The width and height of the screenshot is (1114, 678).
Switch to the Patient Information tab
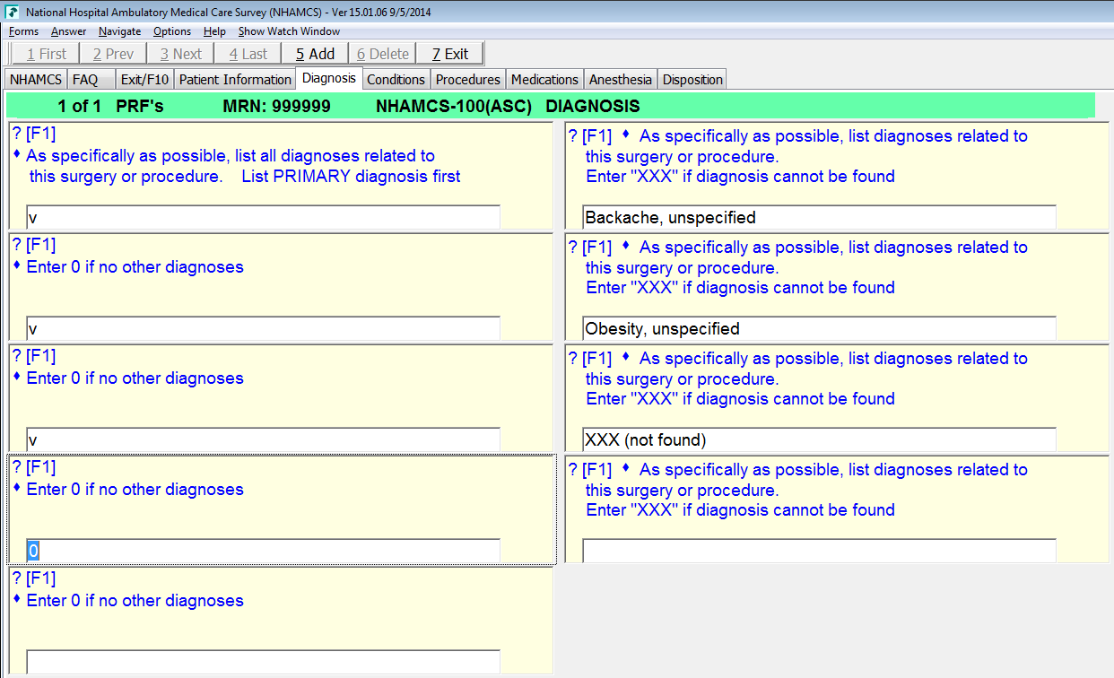click(235, 79)
